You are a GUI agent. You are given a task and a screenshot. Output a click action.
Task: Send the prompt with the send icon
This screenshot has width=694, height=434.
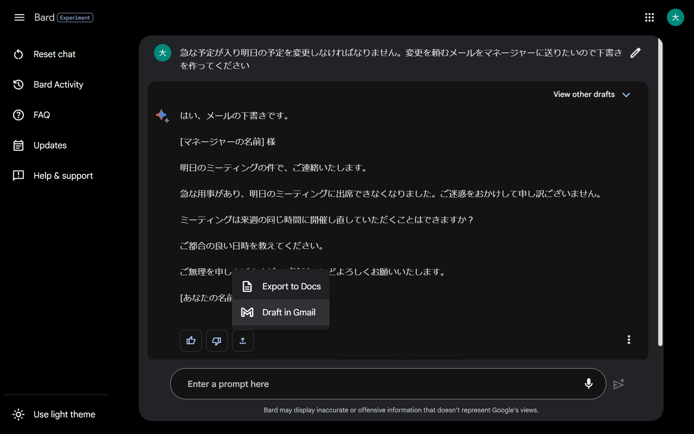tap(619, 384)
